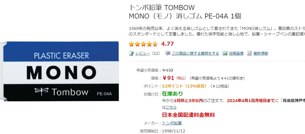Open the 最新情報 latest info link
This screenshot has height=134, width=305.
pyautogui.click(x=261, y=53)
